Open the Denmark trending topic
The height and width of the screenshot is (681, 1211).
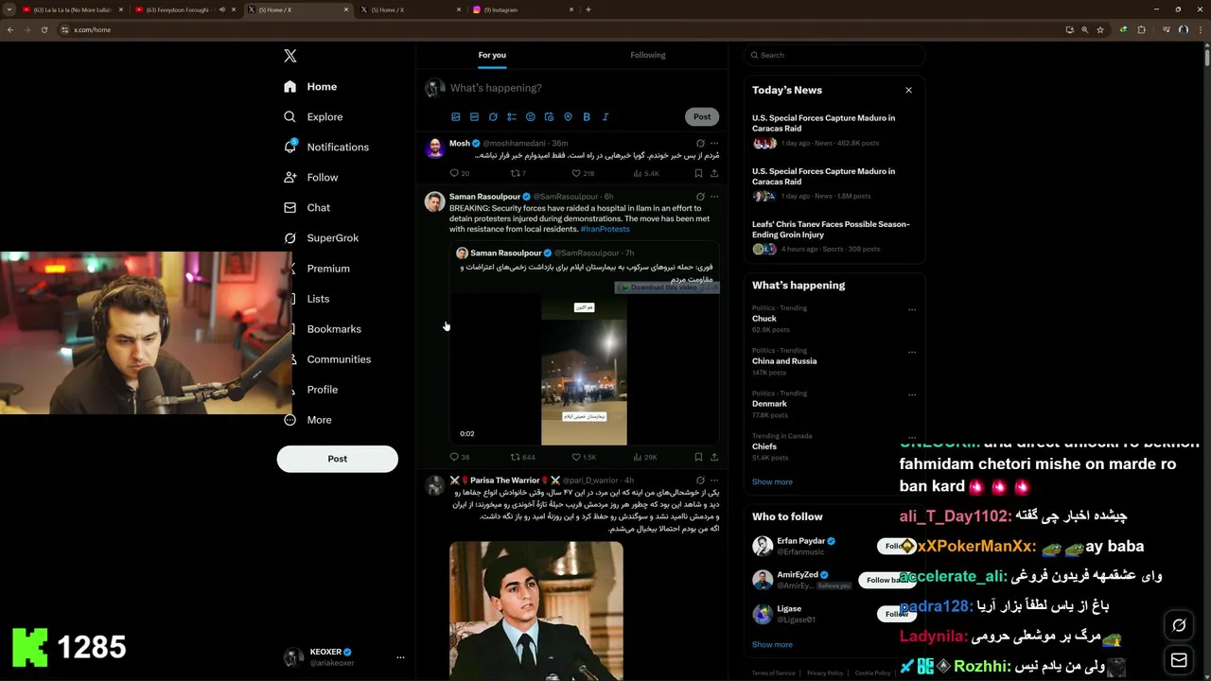coord(769,404)
